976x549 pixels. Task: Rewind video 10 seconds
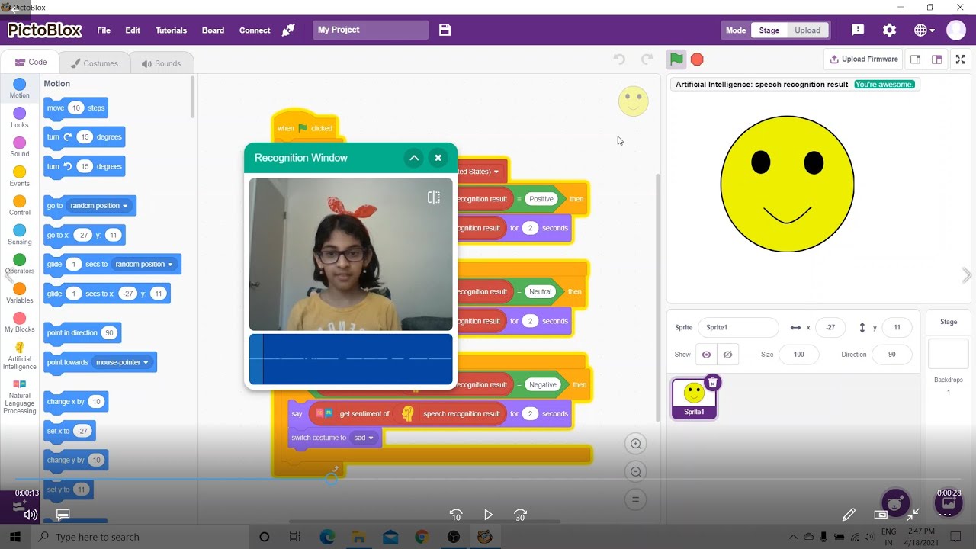(x=456, y=515)
